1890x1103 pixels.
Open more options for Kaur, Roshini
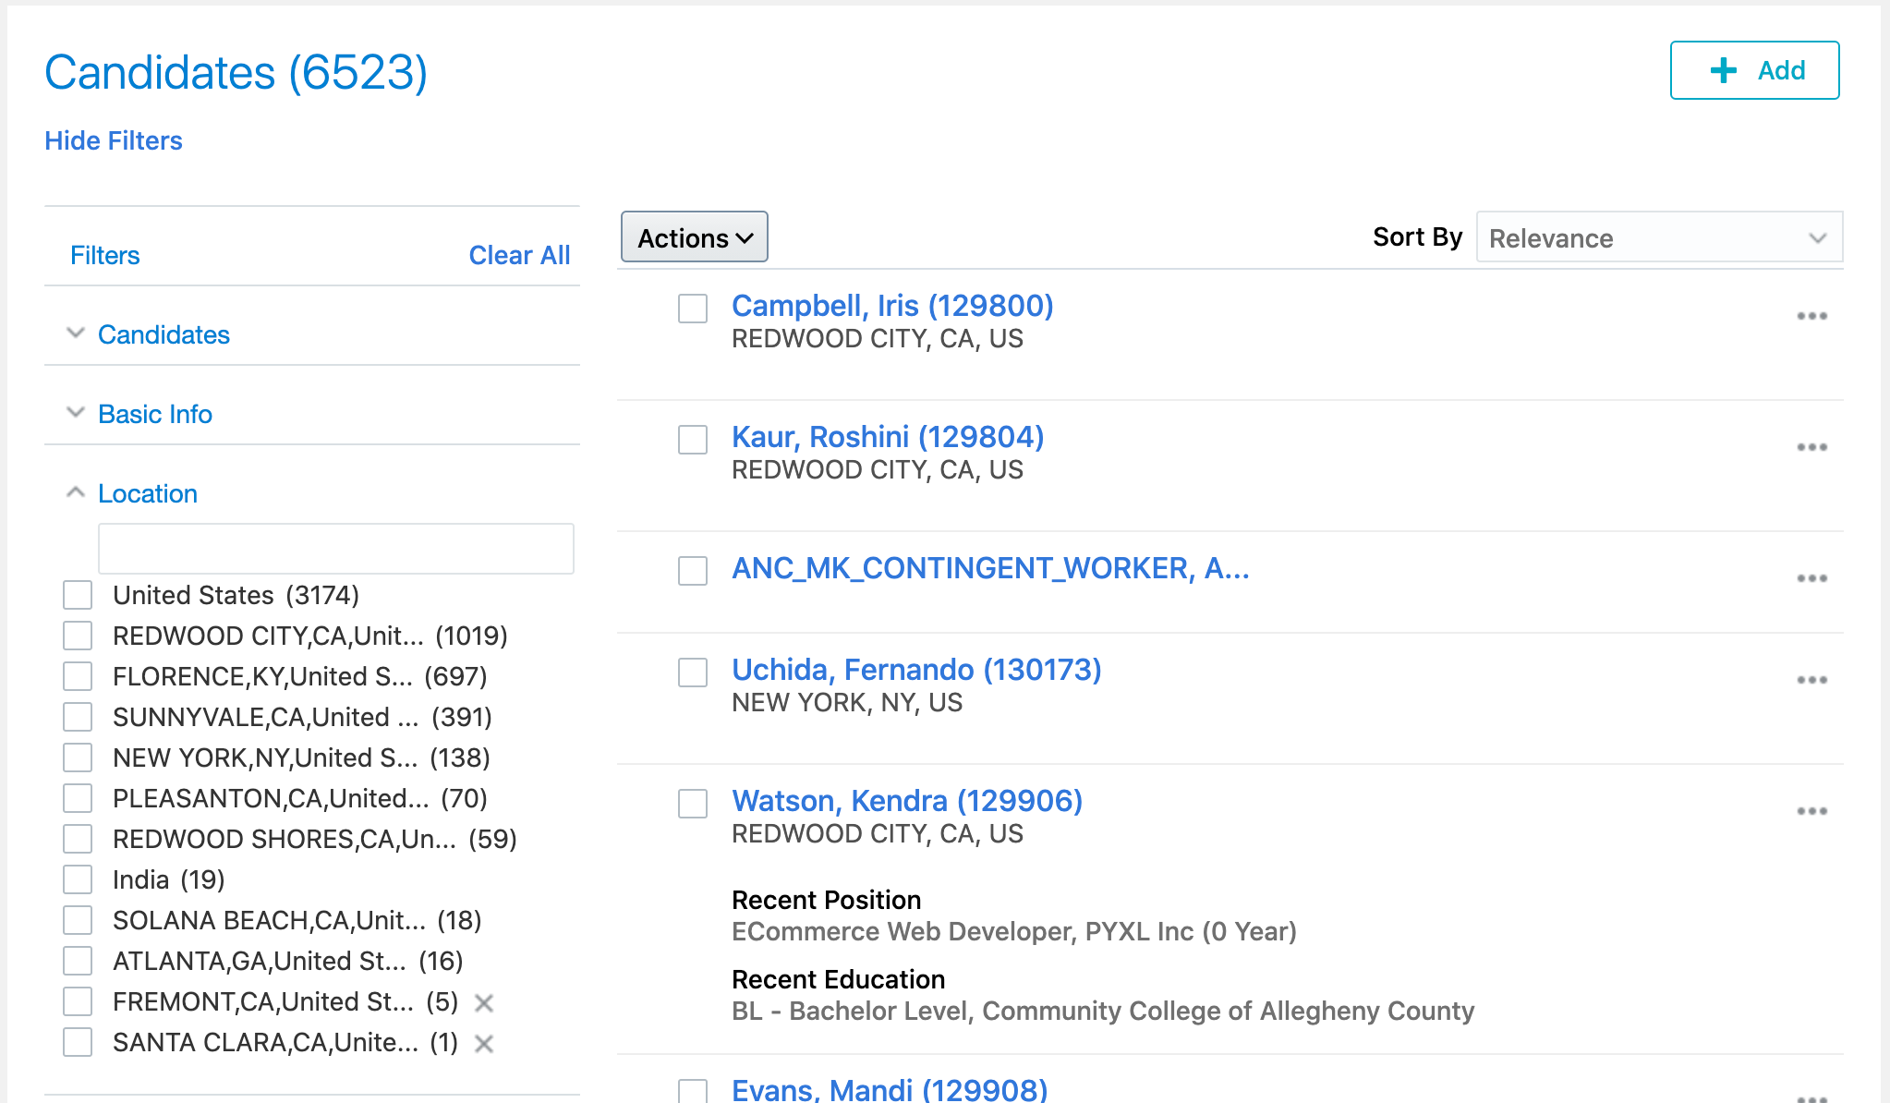point(1811,447)
